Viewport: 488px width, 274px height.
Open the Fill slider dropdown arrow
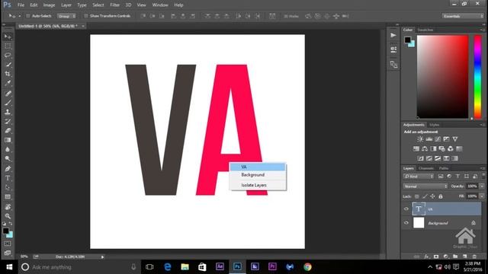click(x=482, y=196)
